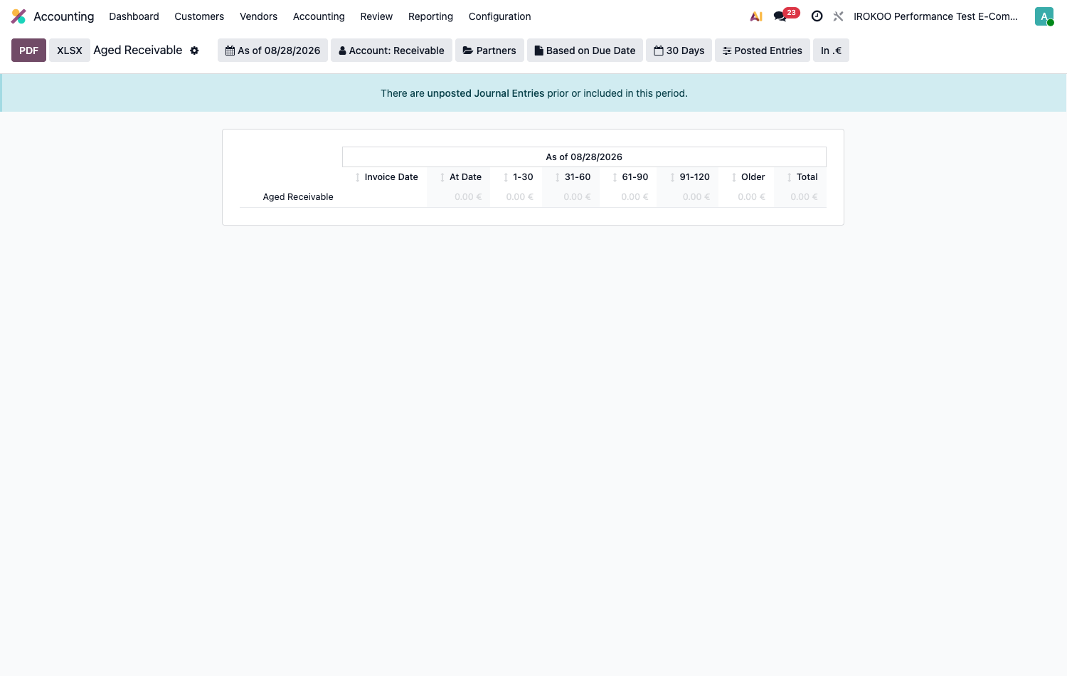Click the As of 08/28/2026 column group header
The image size is (1067, 676).
point(584,157)
